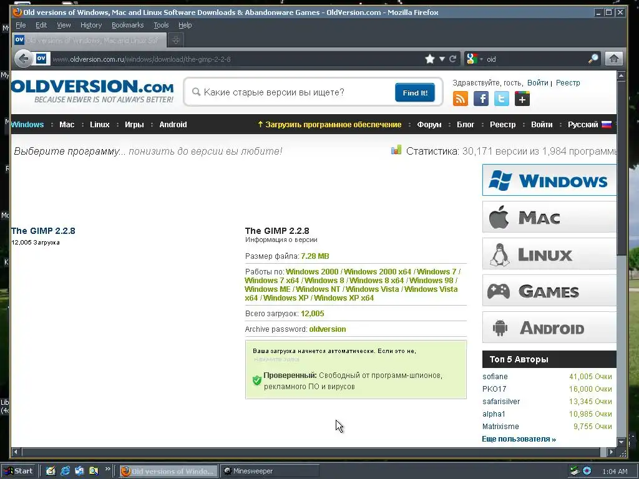Open the Android nav bar item
This screenshot has height=479, width=639.
[173, 125]
